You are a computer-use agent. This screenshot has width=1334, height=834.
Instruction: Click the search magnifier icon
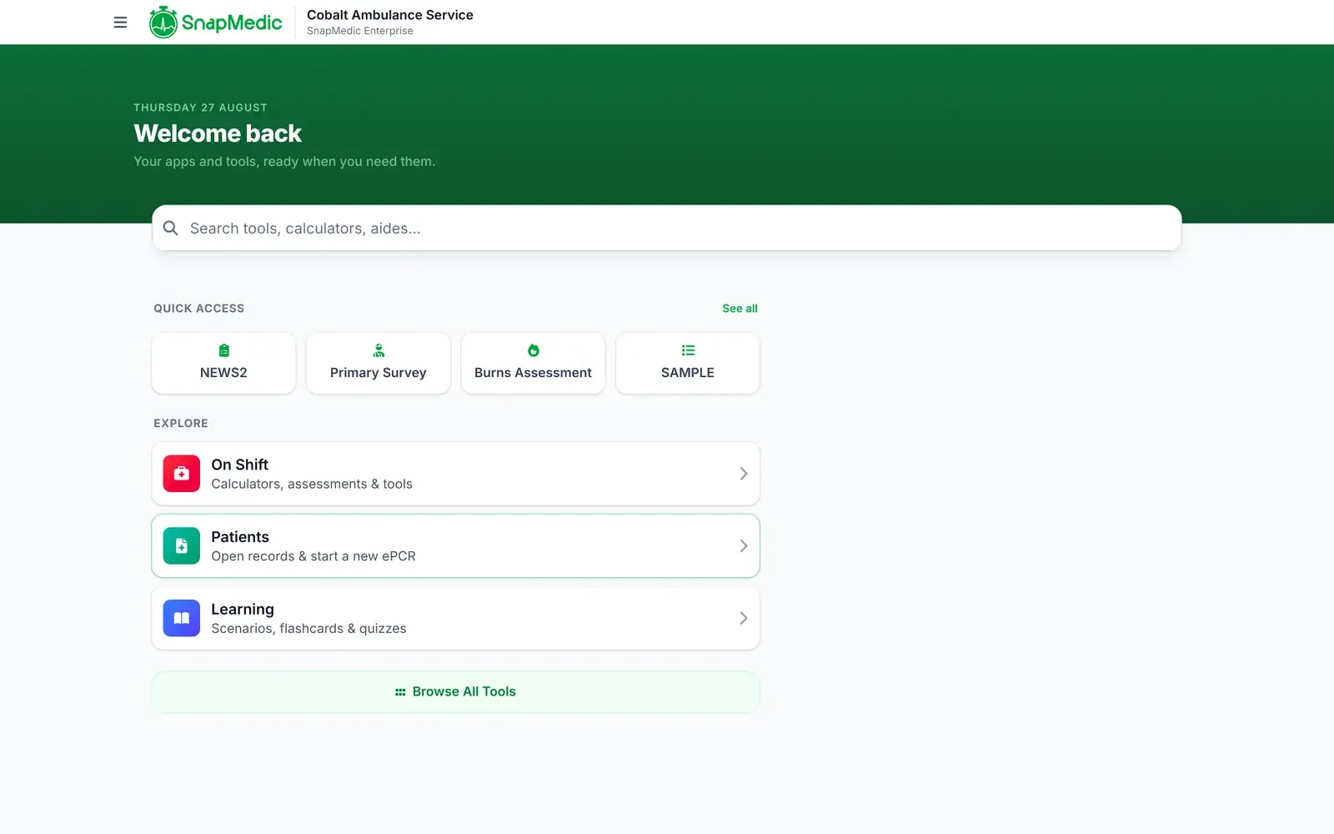click(x=171, y=229)
